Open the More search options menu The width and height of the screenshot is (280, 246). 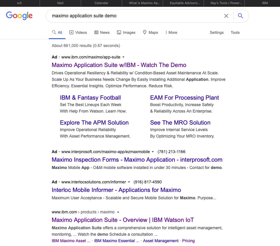171,32
